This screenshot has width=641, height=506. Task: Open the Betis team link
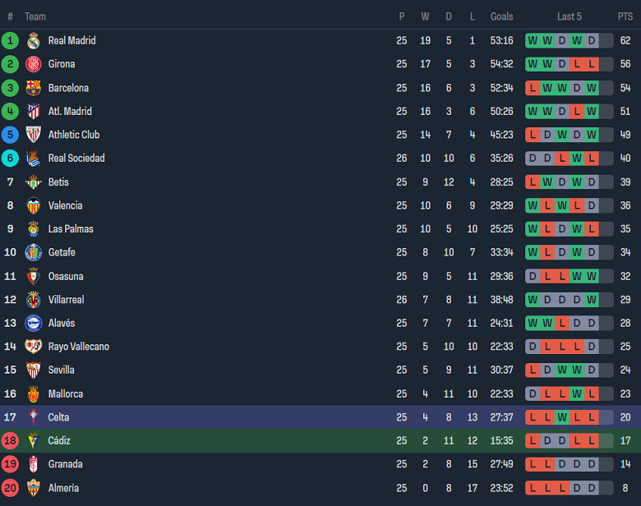58,182
